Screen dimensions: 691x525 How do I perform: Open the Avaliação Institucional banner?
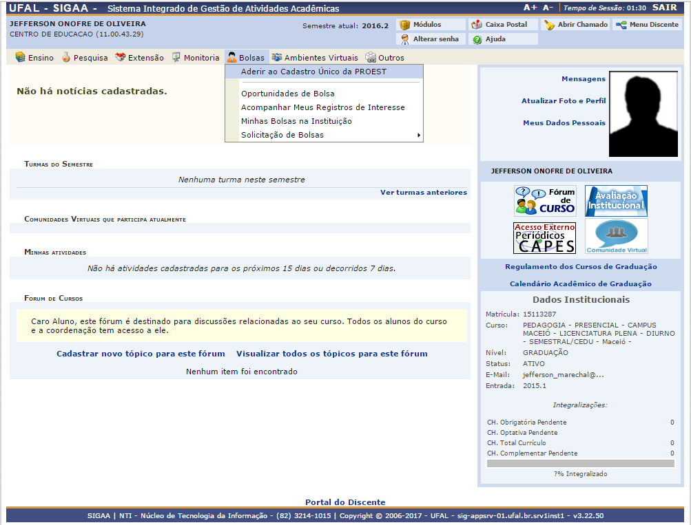click(616, 201)
